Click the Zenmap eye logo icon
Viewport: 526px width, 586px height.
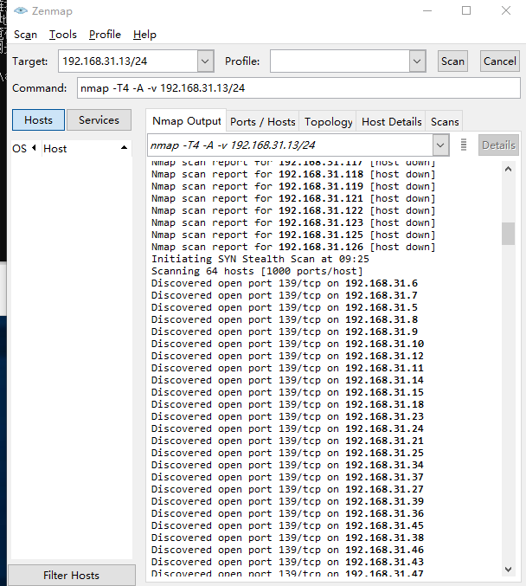pos(21,11)
